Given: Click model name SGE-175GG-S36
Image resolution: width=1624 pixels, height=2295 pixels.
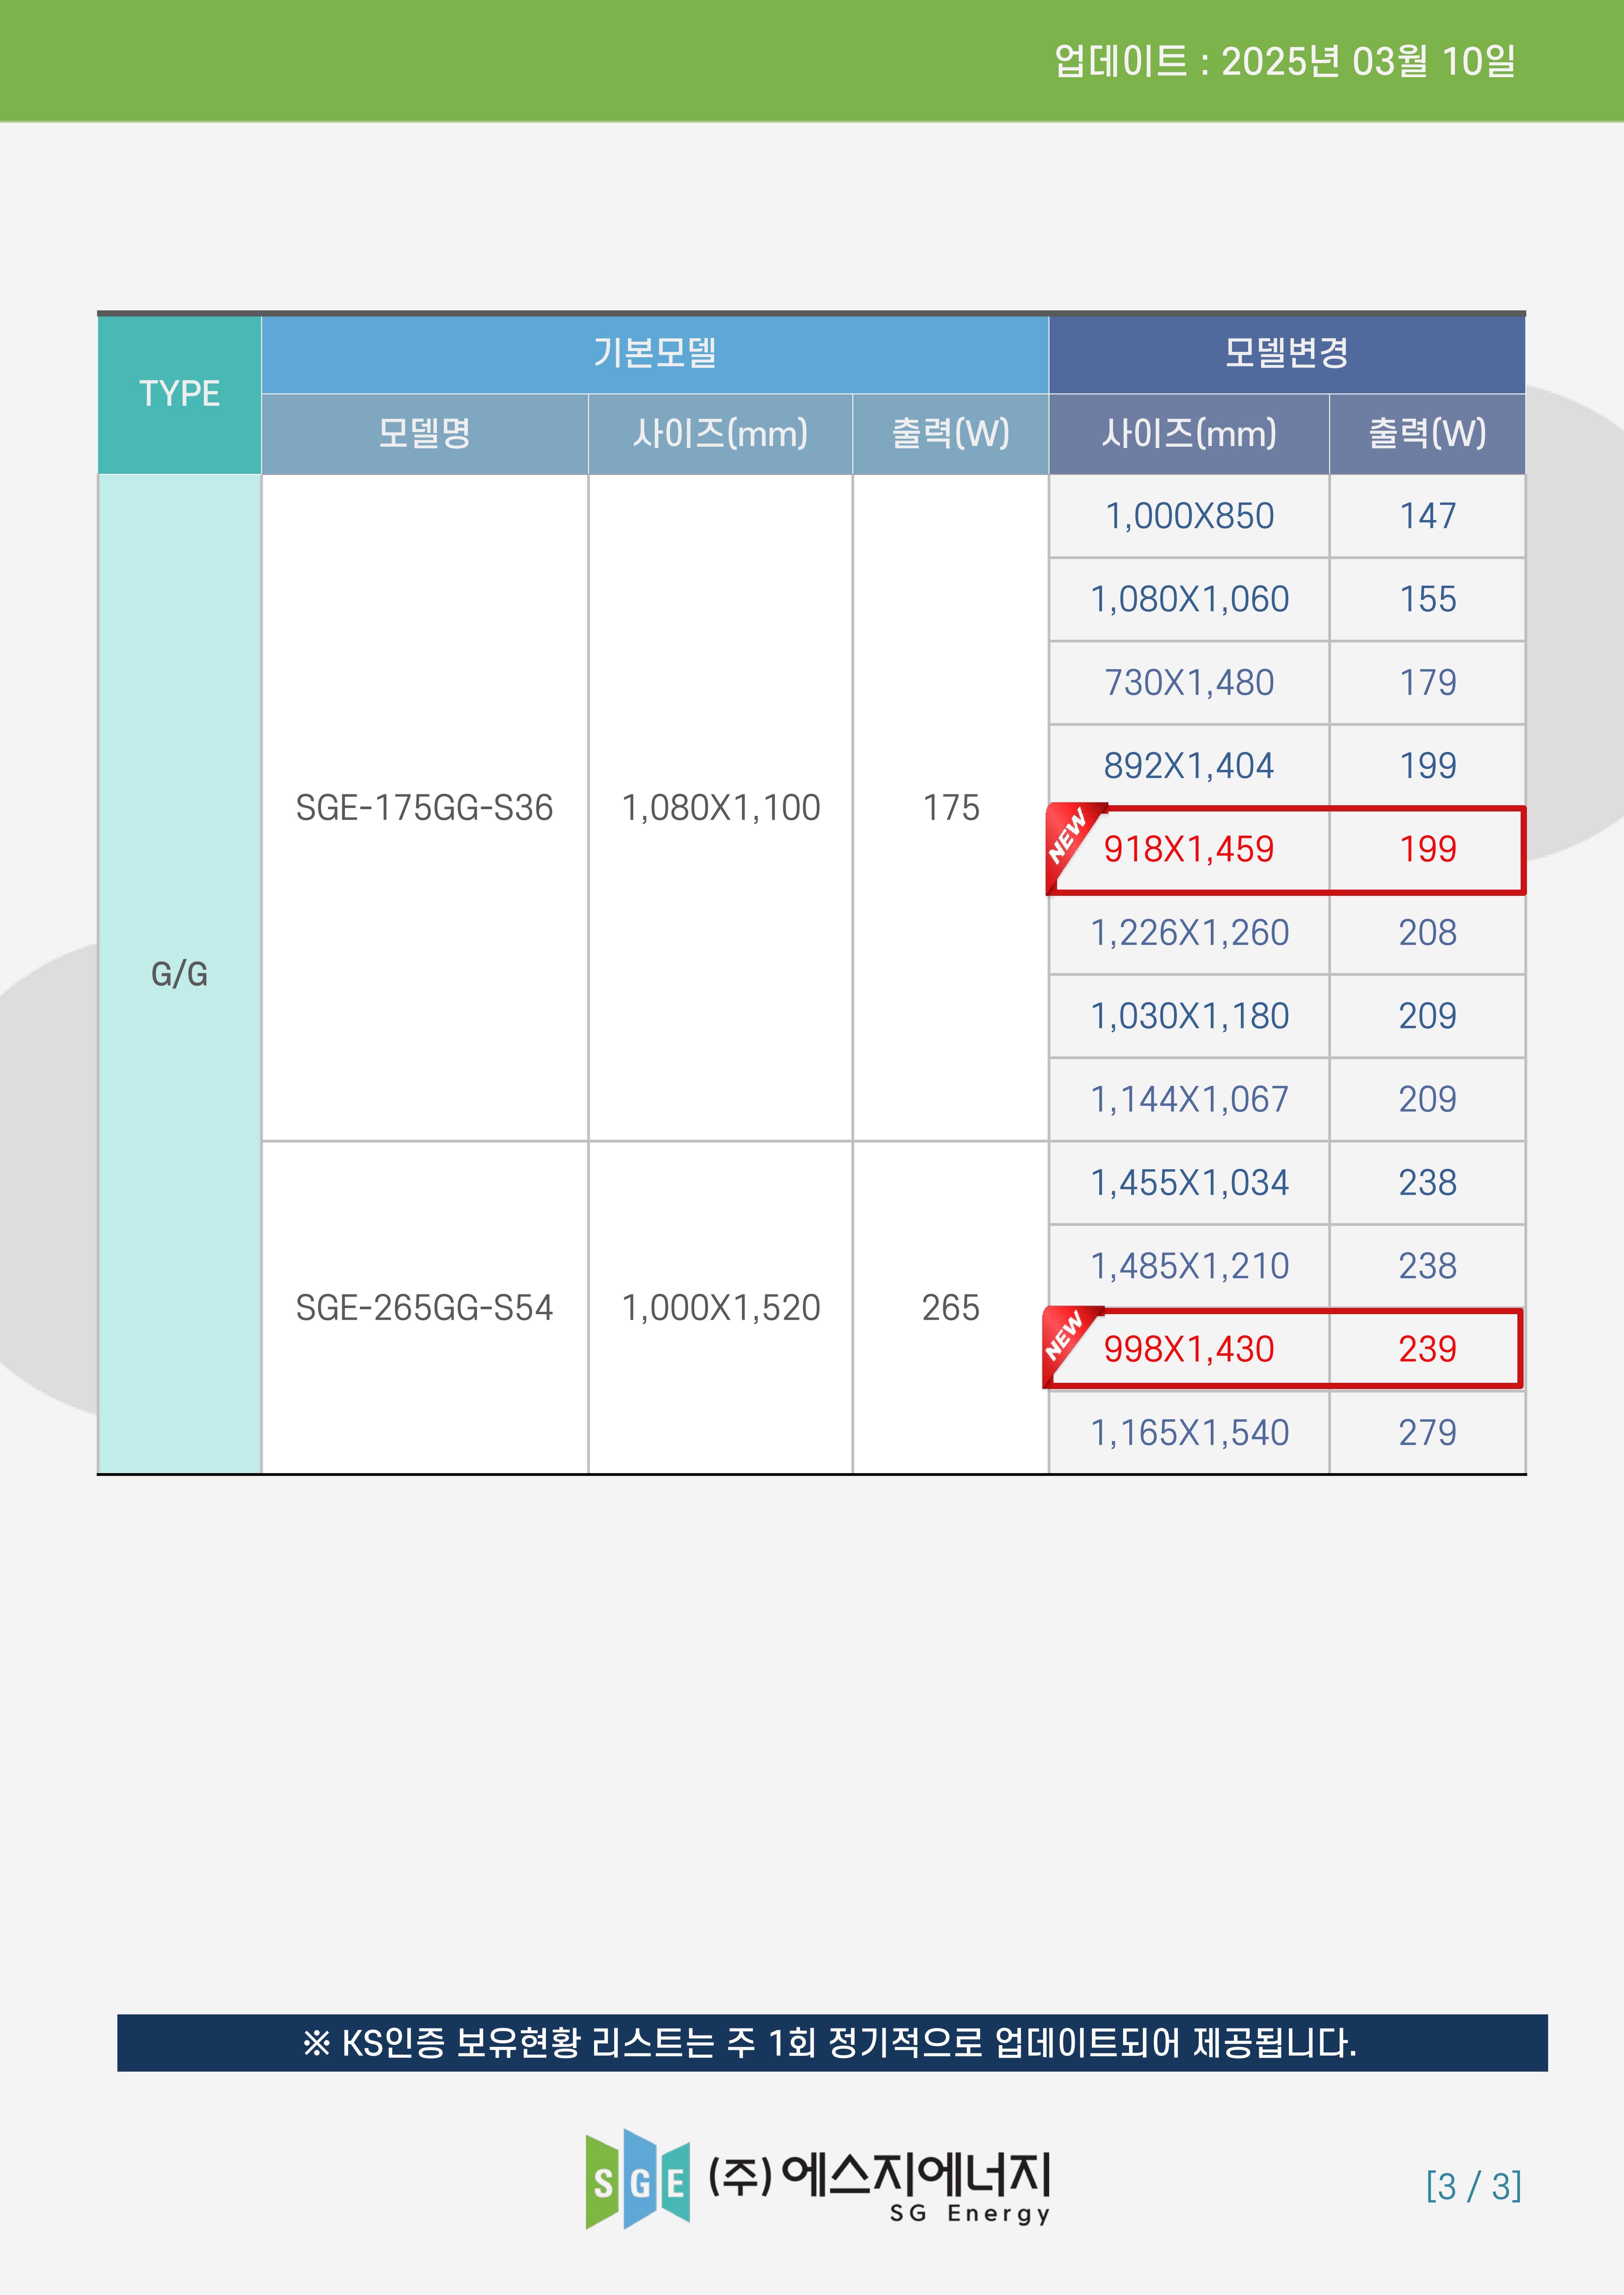Looking at the screenshot, I should 424,807.
